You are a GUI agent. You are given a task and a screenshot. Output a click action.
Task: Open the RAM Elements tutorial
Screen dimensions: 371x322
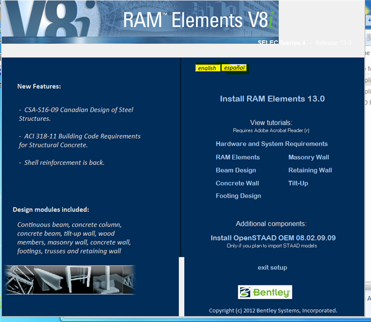238,158
